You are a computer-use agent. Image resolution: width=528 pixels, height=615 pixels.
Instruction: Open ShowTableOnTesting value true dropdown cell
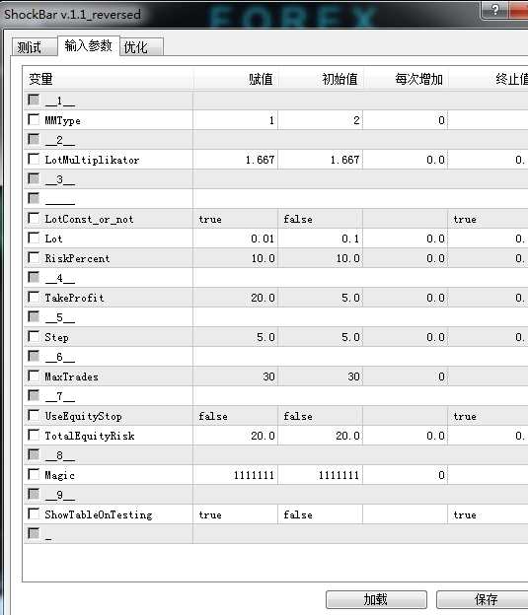236,514
